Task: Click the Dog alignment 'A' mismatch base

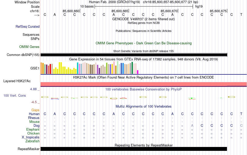Action: [192, 126]
